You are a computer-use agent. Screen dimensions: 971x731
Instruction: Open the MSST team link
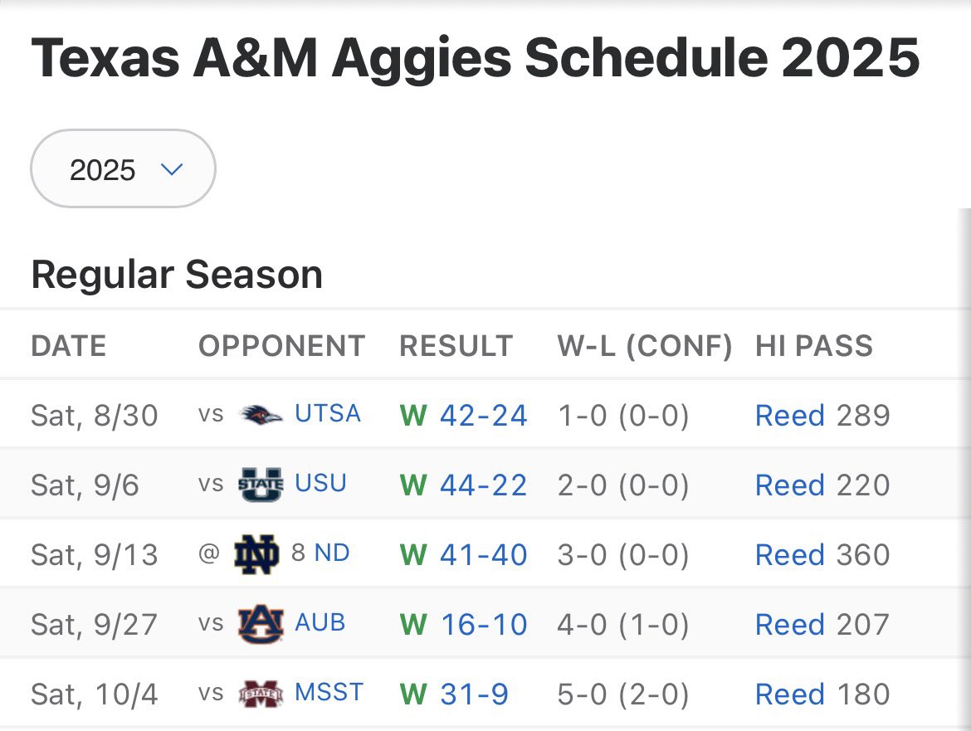click(329, 693)
